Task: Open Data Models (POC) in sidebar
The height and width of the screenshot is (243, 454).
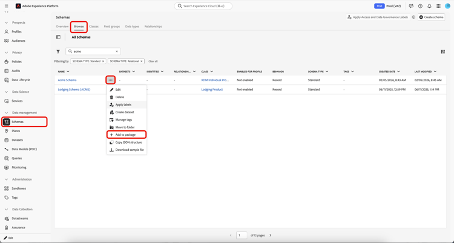Action: [24, 149]
